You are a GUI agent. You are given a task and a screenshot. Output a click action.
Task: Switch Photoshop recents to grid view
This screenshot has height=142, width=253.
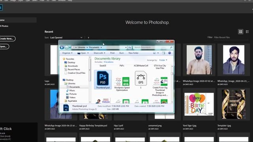tap(241, 32)
